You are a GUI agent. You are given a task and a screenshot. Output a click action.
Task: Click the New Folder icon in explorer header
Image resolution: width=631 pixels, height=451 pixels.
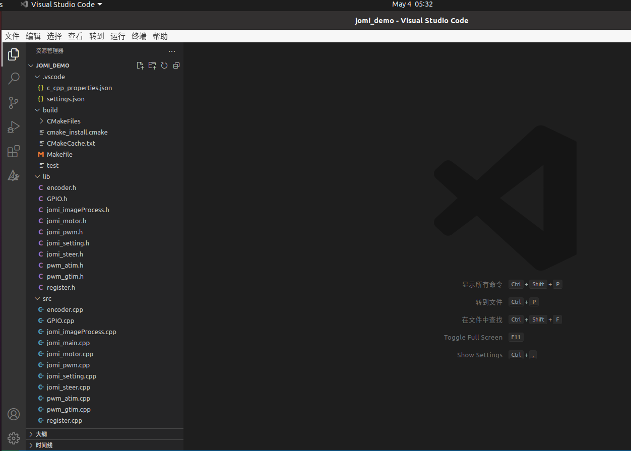pos(152,66)
